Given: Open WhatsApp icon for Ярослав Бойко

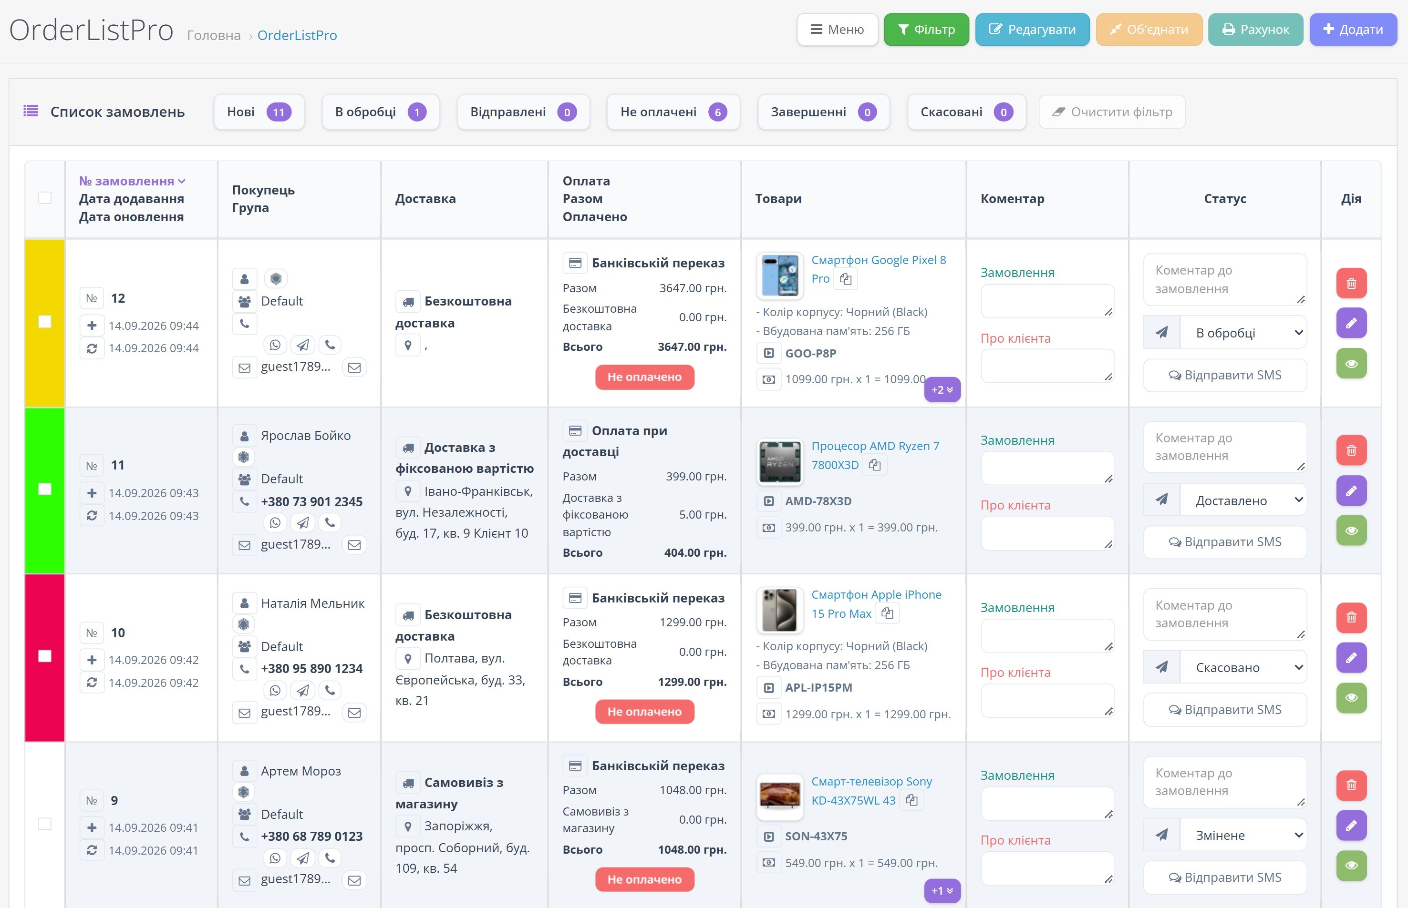Looking at the screenshot, I should pyautogui.click(x=275, y=522).
